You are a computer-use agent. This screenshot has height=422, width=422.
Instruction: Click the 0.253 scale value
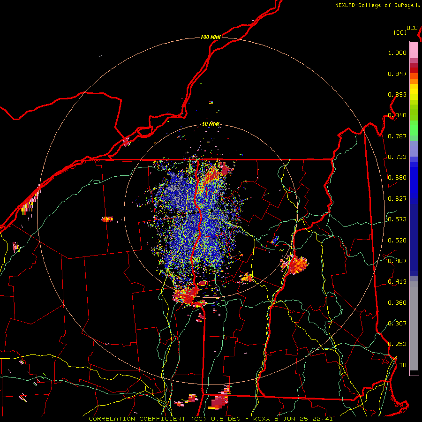397,344
